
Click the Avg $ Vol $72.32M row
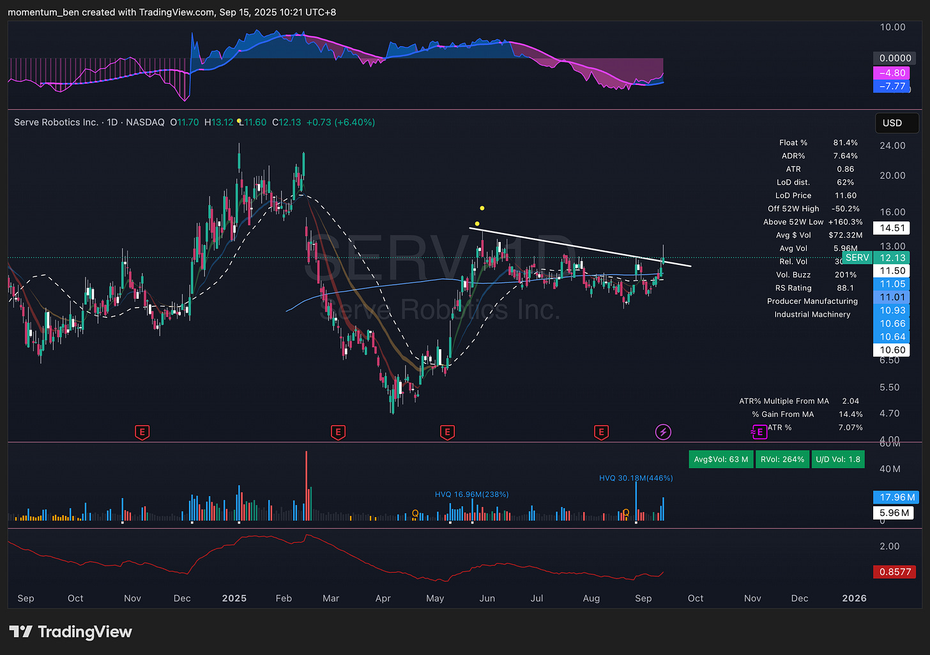click(x=819, y=235)
